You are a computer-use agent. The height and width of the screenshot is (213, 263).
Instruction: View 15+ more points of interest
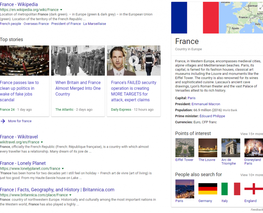[251, 134]
